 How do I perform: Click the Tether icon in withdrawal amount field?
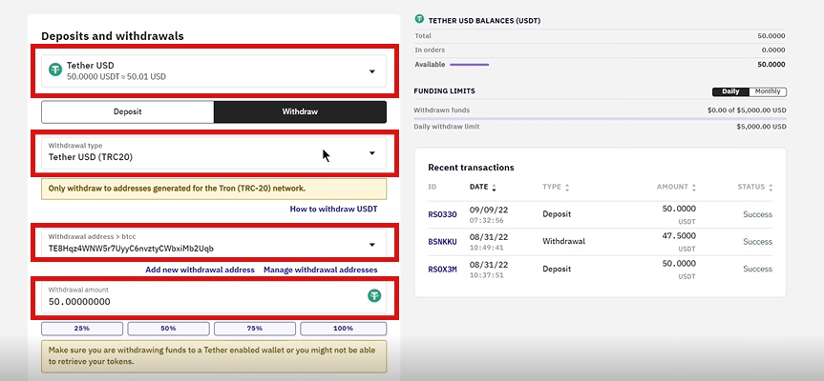coord(374,295)
